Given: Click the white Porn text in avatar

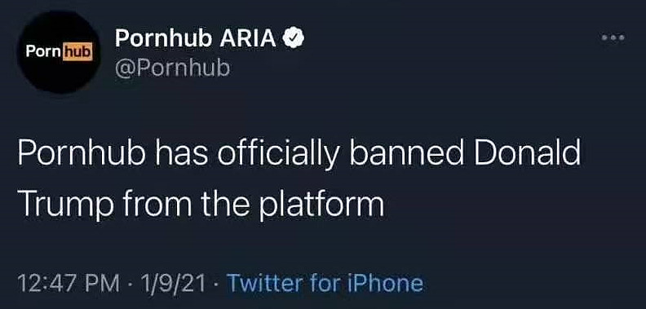Looking at the screenshot, I should (44, 51).
